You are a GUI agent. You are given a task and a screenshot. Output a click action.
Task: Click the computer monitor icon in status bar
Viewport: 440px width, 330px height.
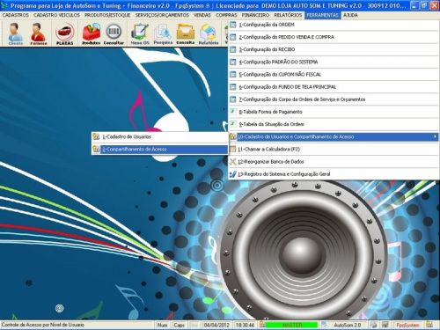click(385, 325)
